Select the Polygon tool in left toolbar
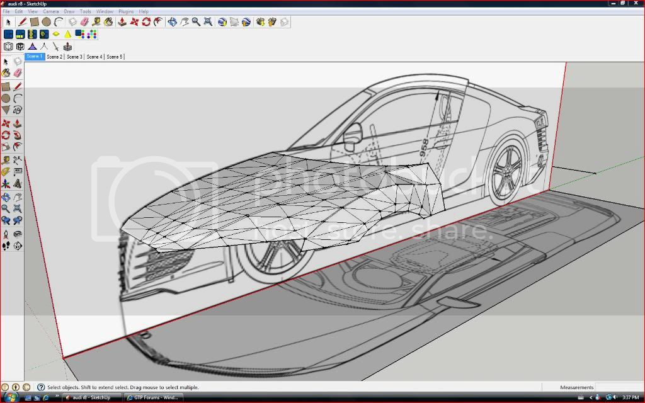Viewport: 645px width, 403px height. tap(6, 110)
